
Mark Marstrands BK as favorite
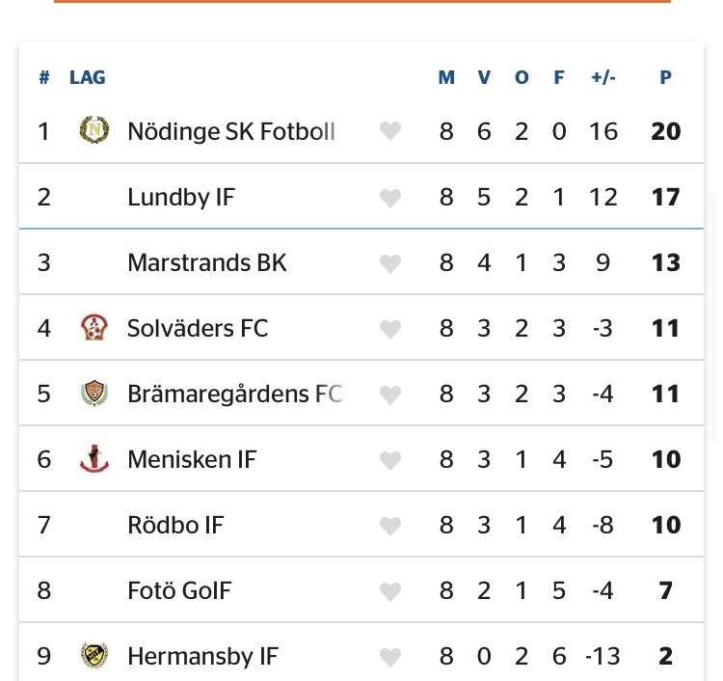[x=389, y=263]
